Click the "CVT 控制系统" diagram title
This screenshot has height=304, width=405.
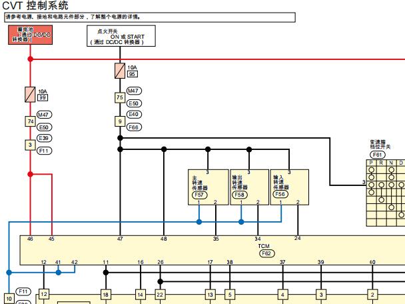35,5
